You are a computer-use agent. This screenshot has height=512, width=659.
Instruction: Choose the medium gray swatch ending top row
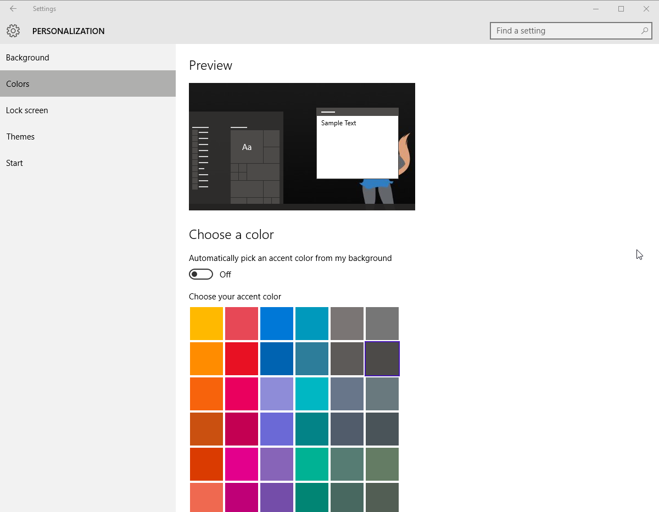382,324
